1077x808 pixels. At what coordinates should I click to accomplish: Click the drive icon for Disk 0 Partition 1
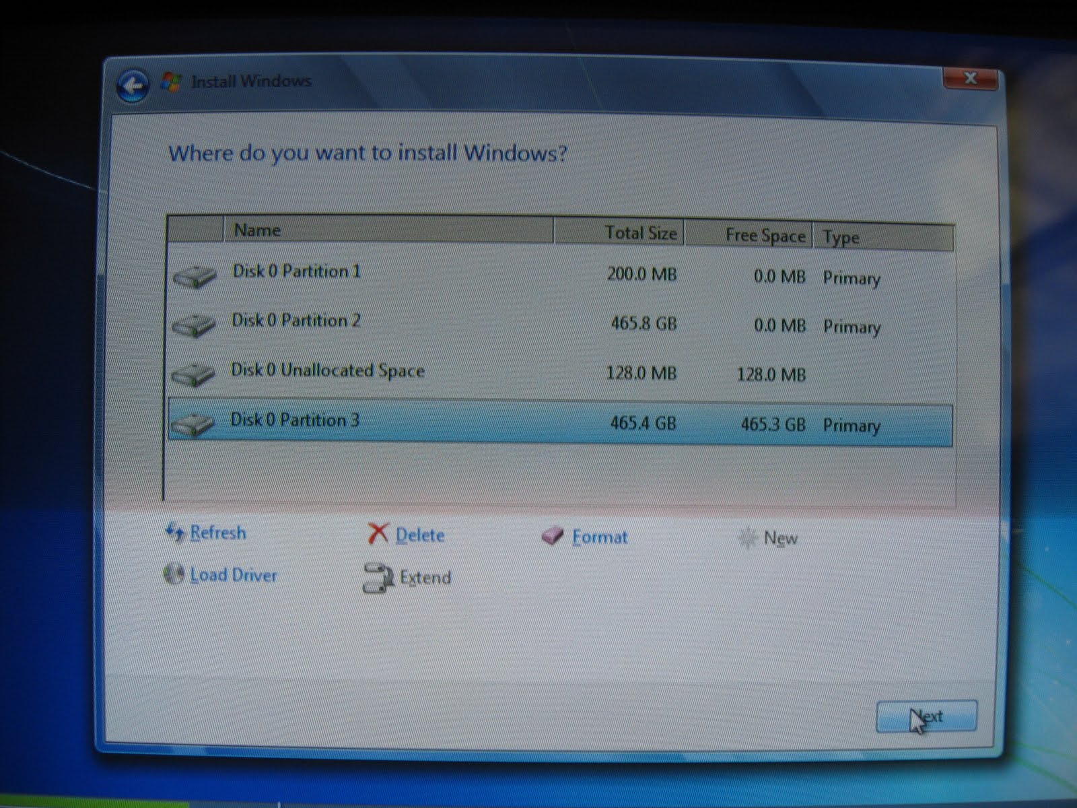coord(194,275)
